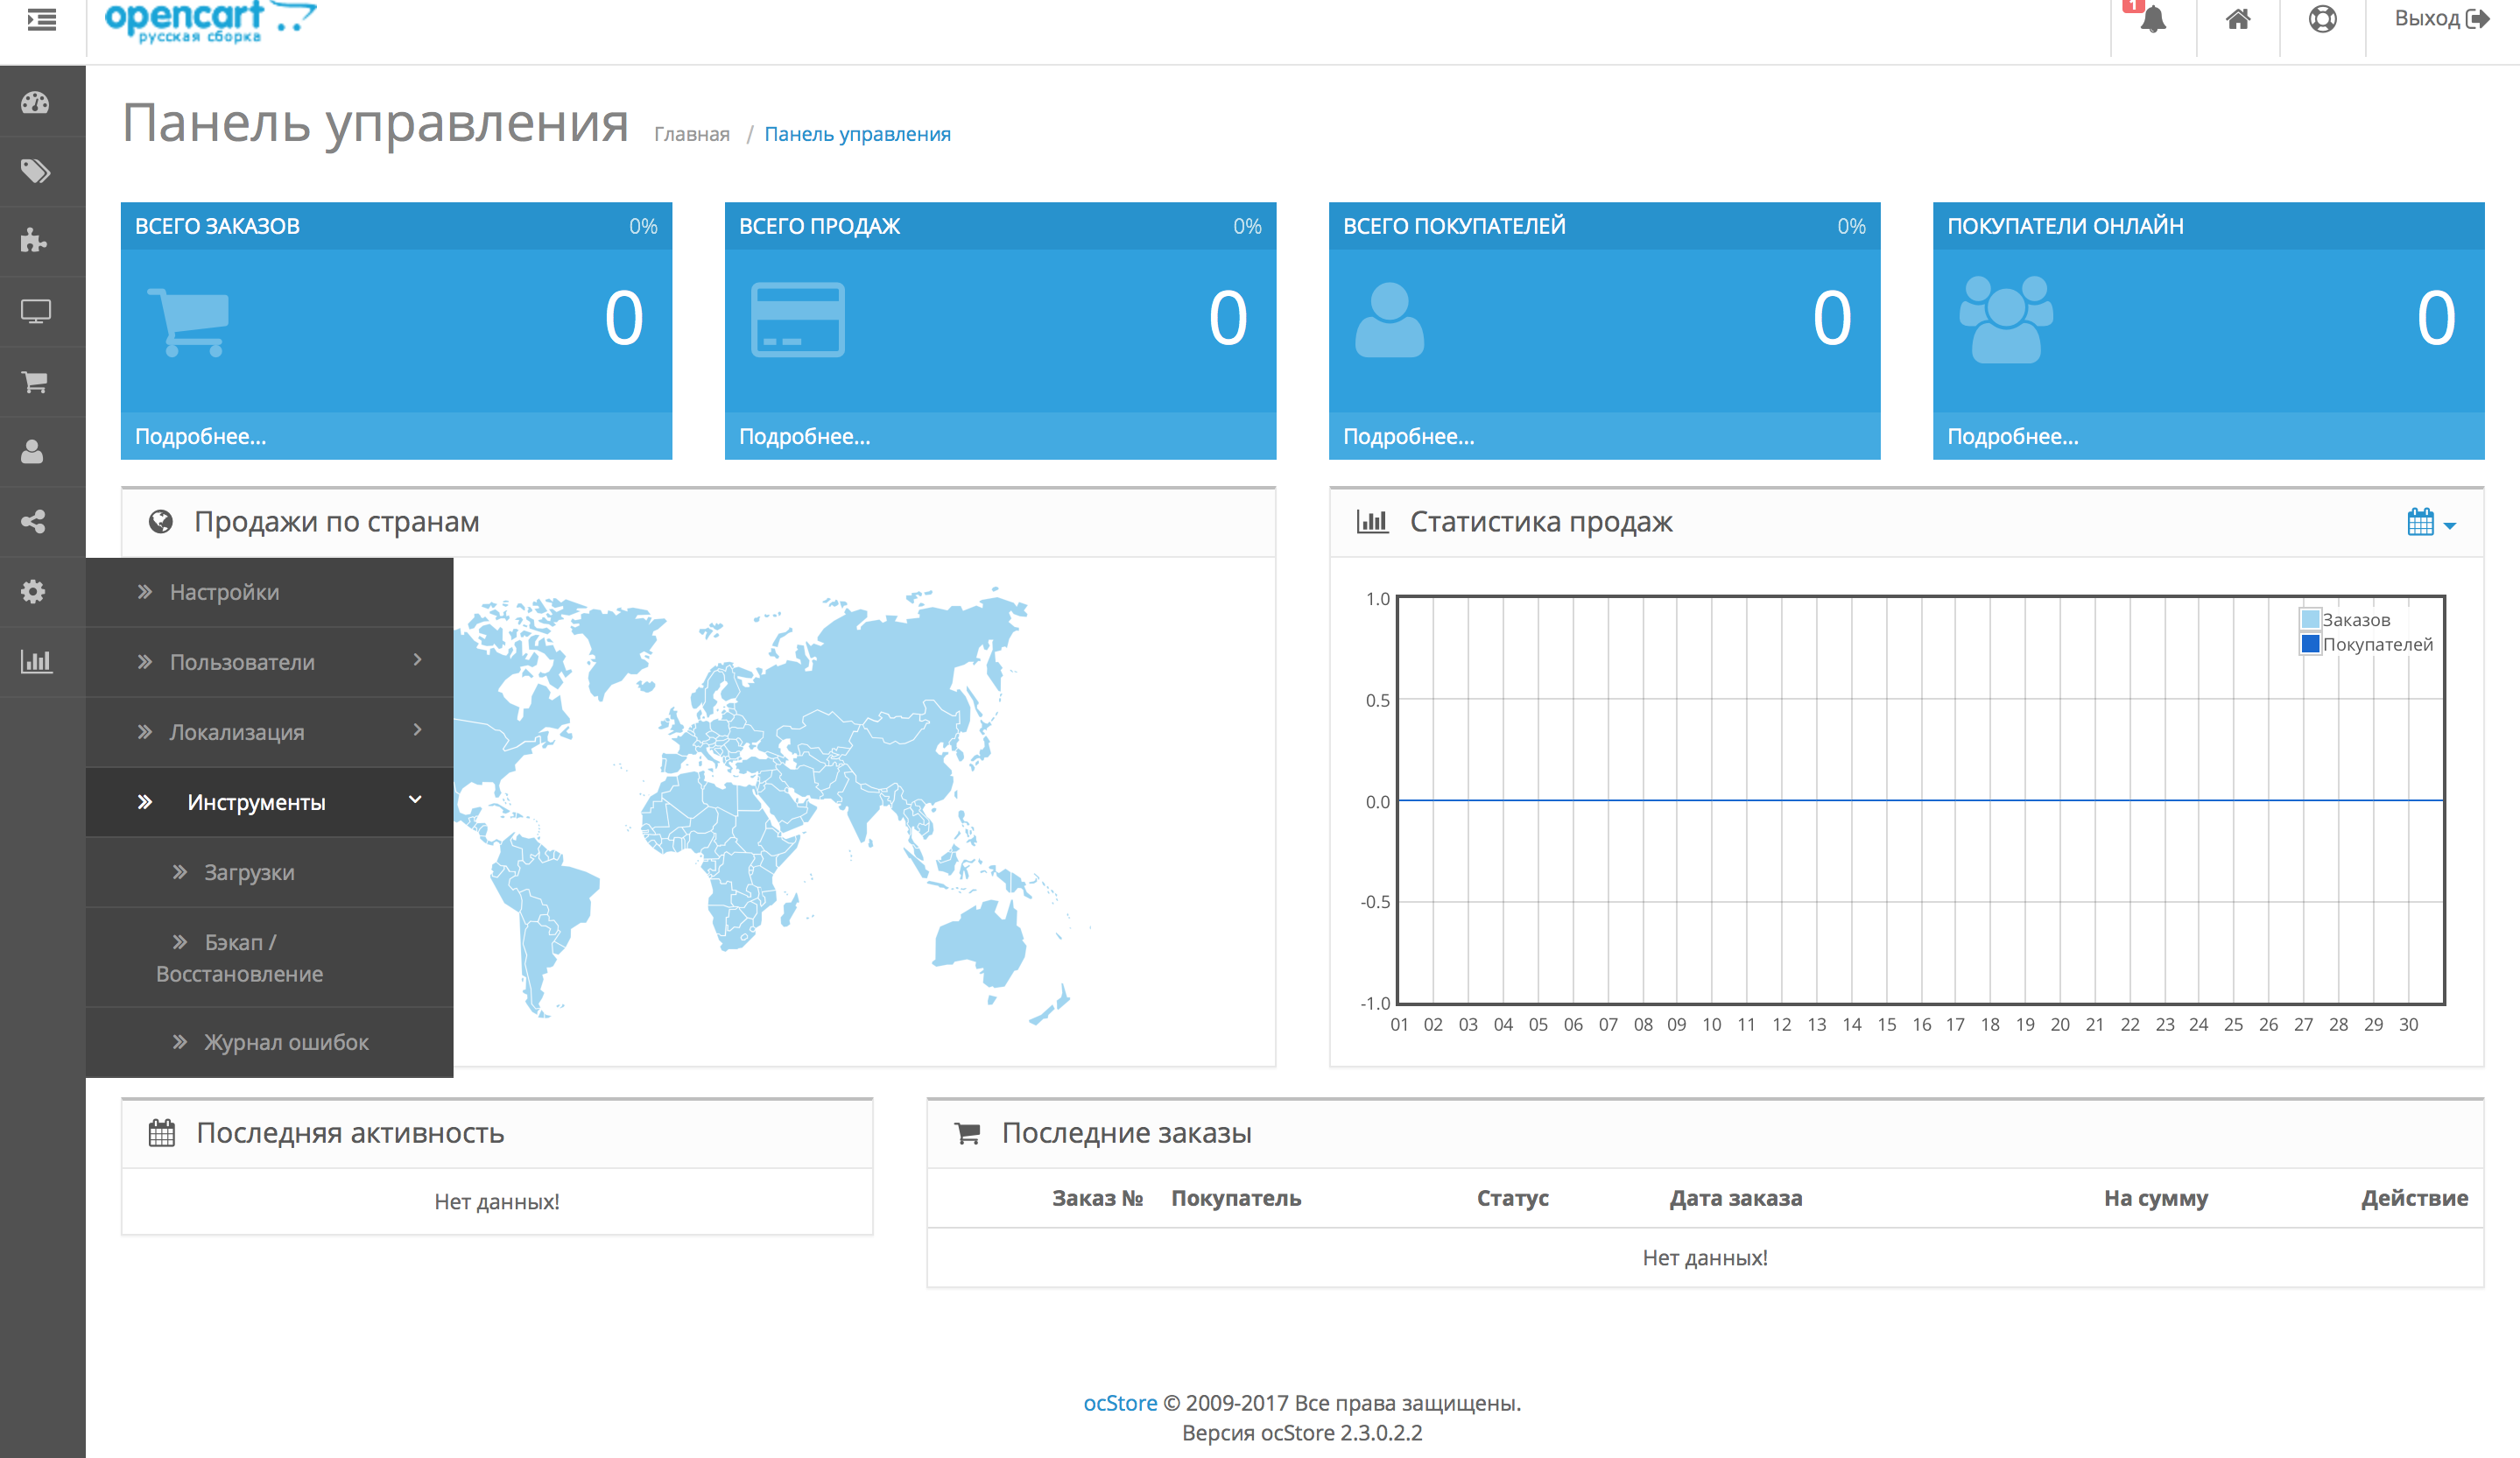
Task: Open the Загрузки menu item
Action: (270, 872)
